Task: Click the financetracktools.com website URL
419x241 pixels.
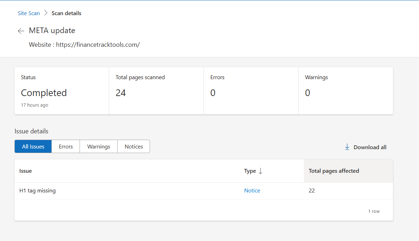Action: [x=98, y=45]
